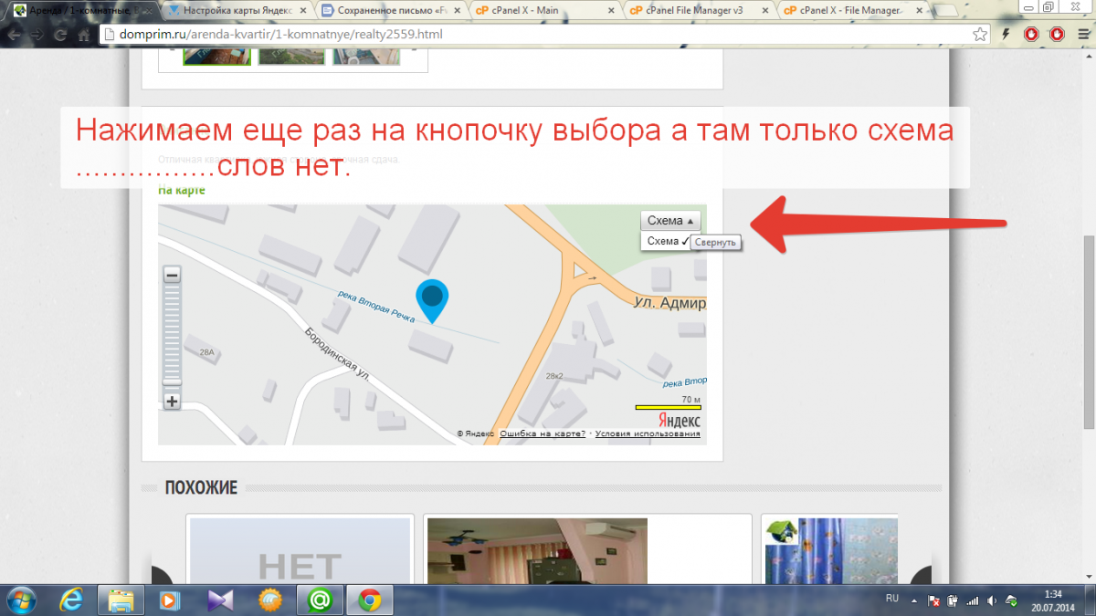This screenshot has height=616, width=1096.
Task: Zoom in the map with plus button
Action: point(172,401)
